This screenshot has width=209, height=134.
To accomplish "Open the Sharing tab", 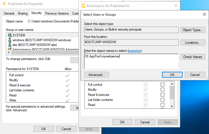I will pyautogui.click(x=23, y=13).
